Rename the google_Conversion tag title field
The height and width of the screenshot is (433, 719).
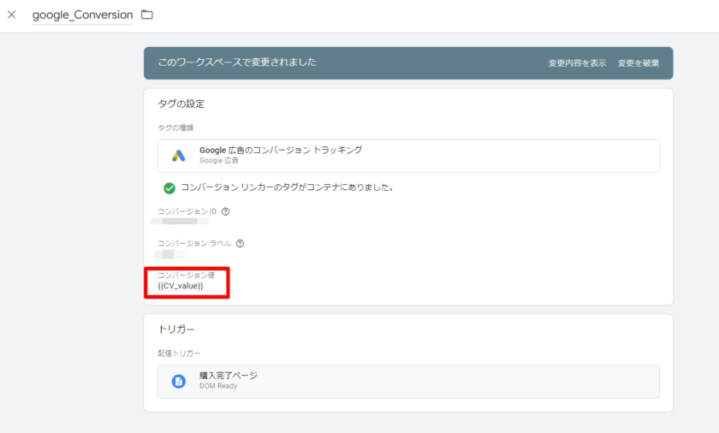82,15
